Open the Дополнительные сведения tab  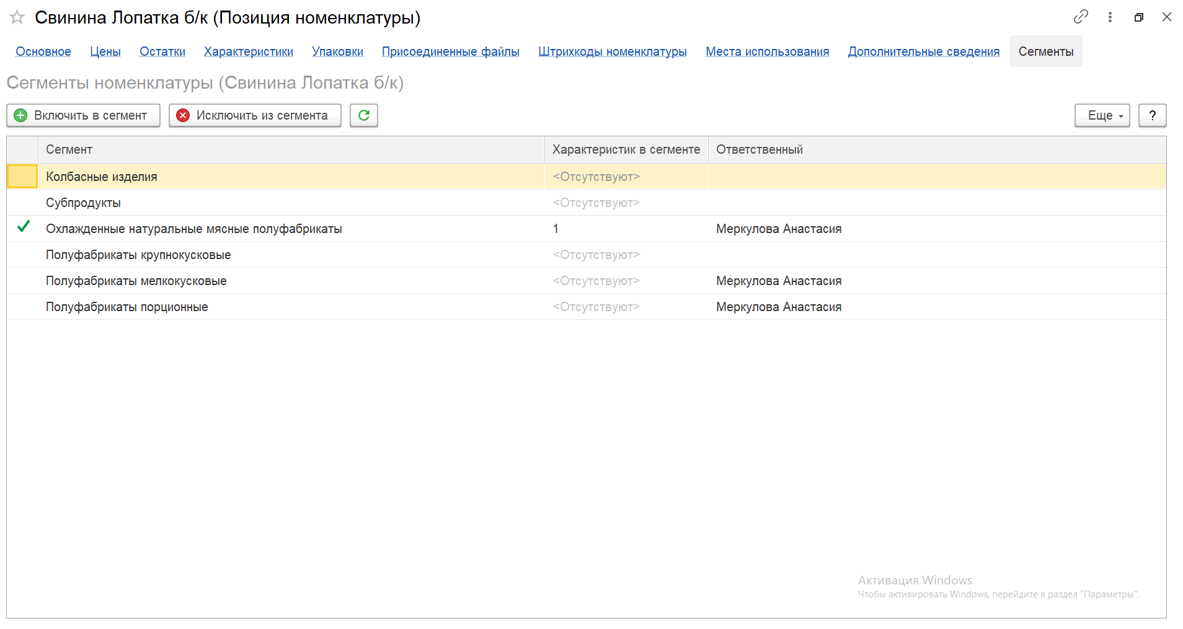923,51
